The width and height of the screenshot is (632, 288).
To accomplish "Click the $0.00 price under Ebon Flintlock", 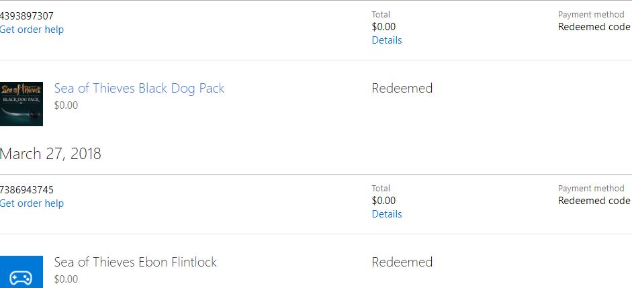I will pos(66,279).
